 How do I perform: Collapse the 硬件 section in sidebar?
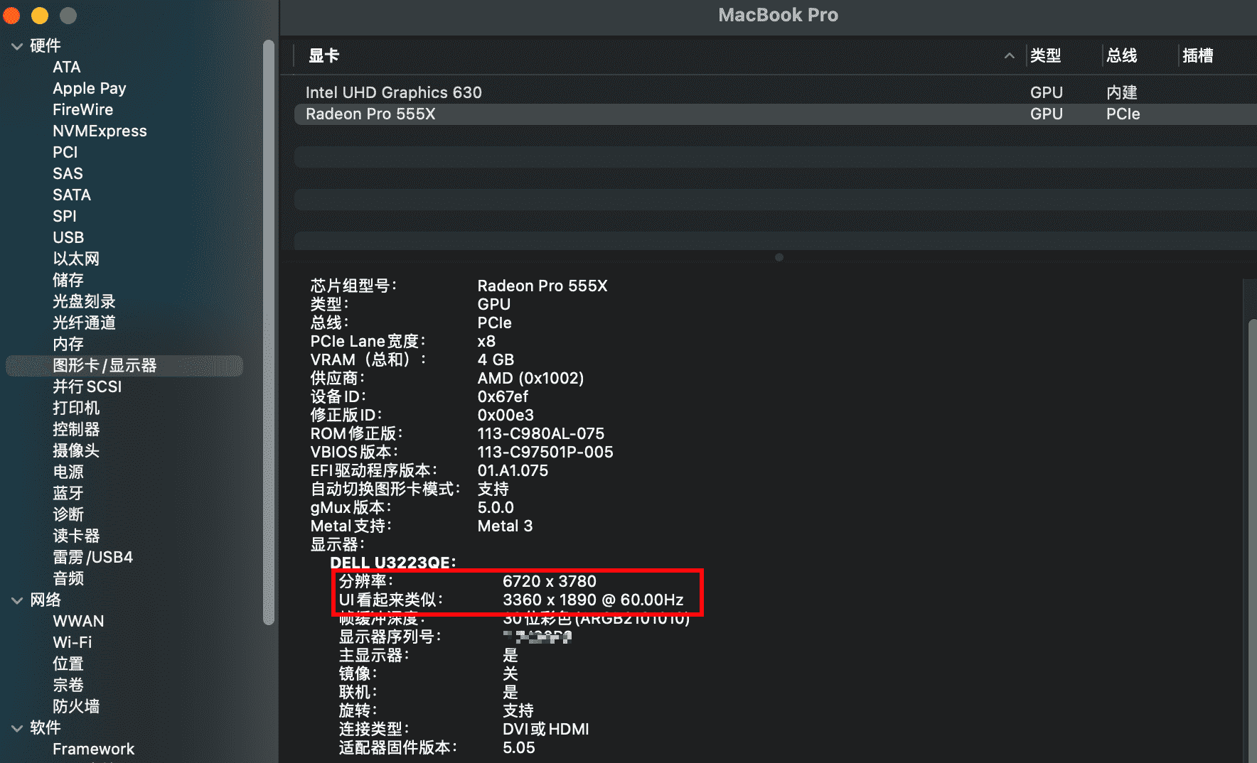[17, 46]
